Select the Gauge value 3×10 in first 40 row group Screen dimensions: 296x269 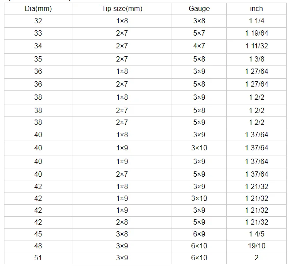(199, 148)
